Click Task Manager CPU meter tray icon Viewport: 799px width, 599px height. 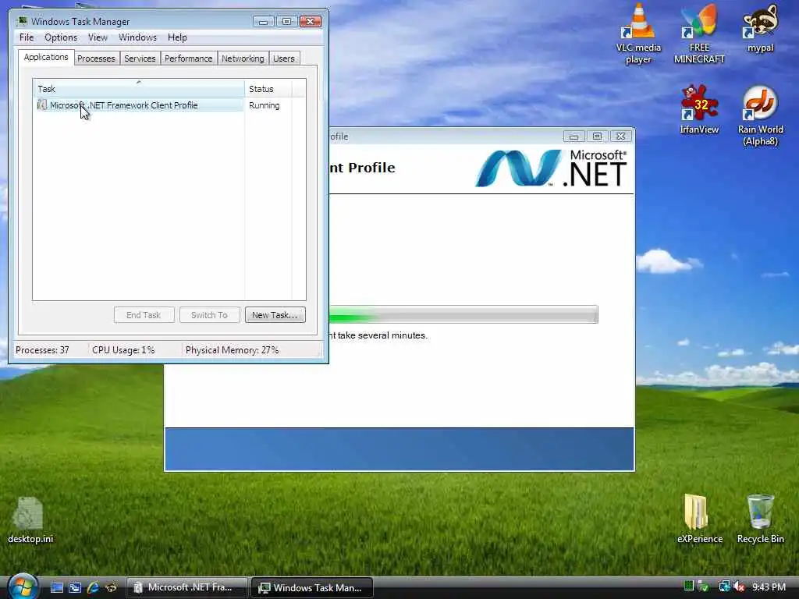(689, 587)
